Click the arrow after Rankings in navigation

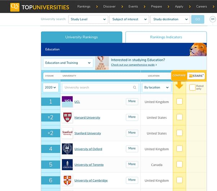tap(97, 6)
